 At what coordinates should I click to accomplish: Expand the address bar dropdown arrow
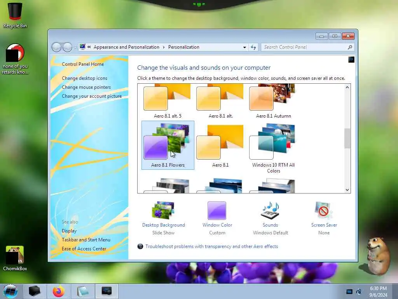click(x=244, y=47)
